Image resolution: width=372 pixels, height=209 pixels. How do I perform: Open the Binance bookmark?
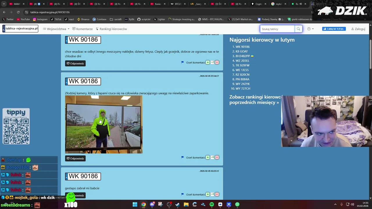tap(83, 19)
